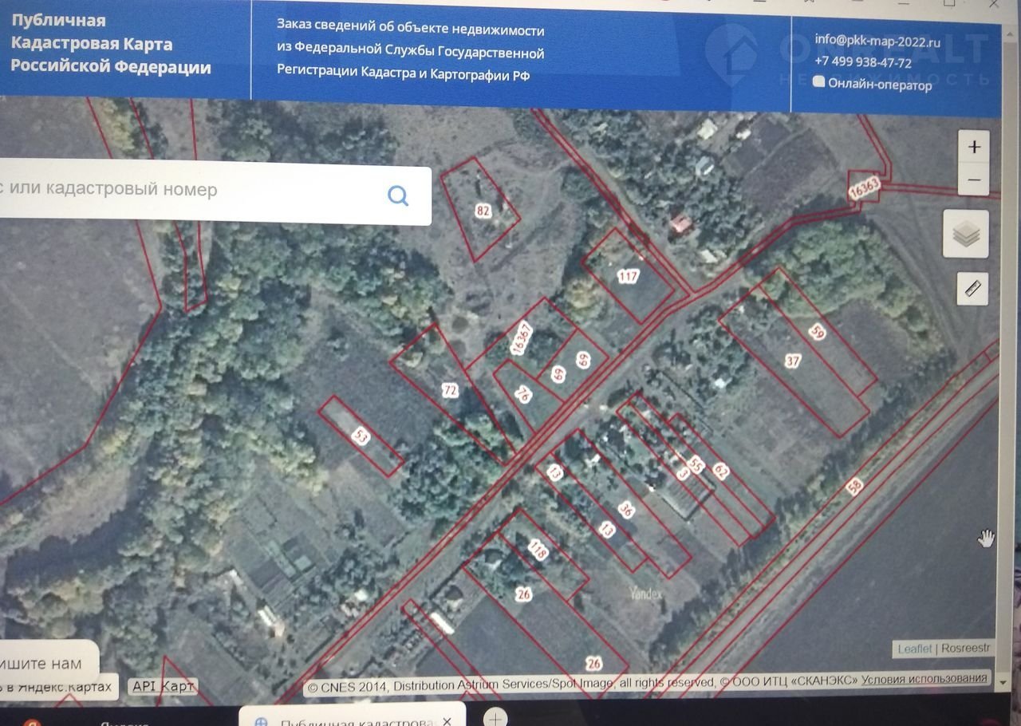Select land parcel labeled 53
The height and width of the screenshot is (726, 1021).
[x=361, y=436]
